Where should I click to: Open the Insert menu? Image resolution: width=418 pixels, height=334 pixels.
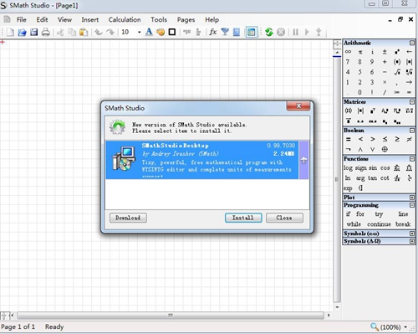(90, 20)
